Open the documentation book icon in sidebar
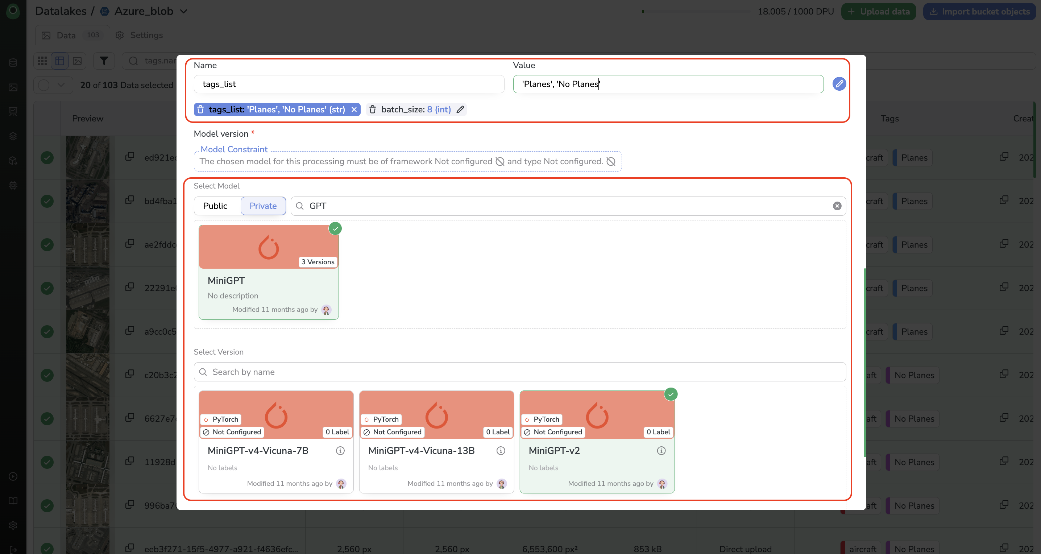The width and height of the screenshot is (1041, 554). click(13, 501)
